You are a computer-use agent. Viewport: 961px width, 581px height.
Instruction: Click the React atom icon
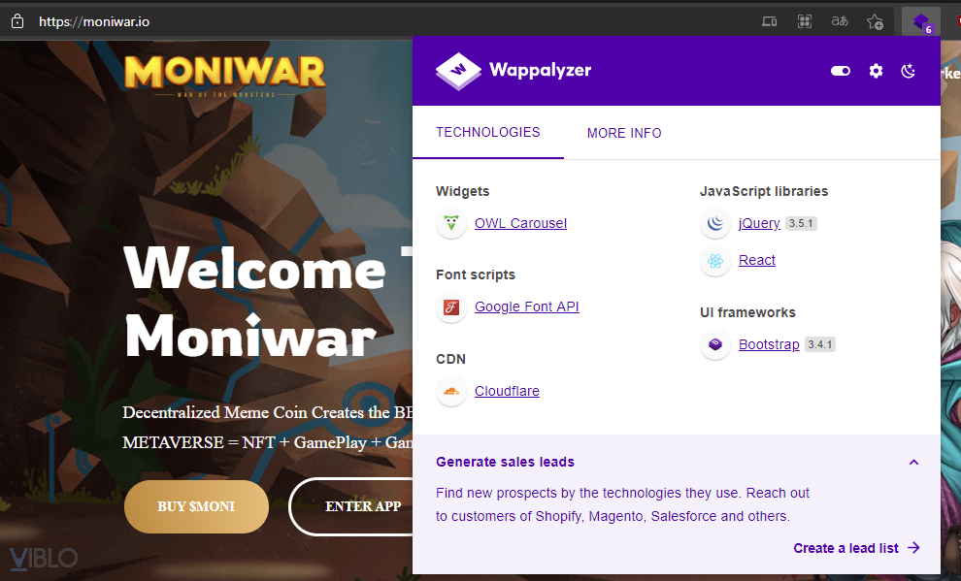coord(715,261)
